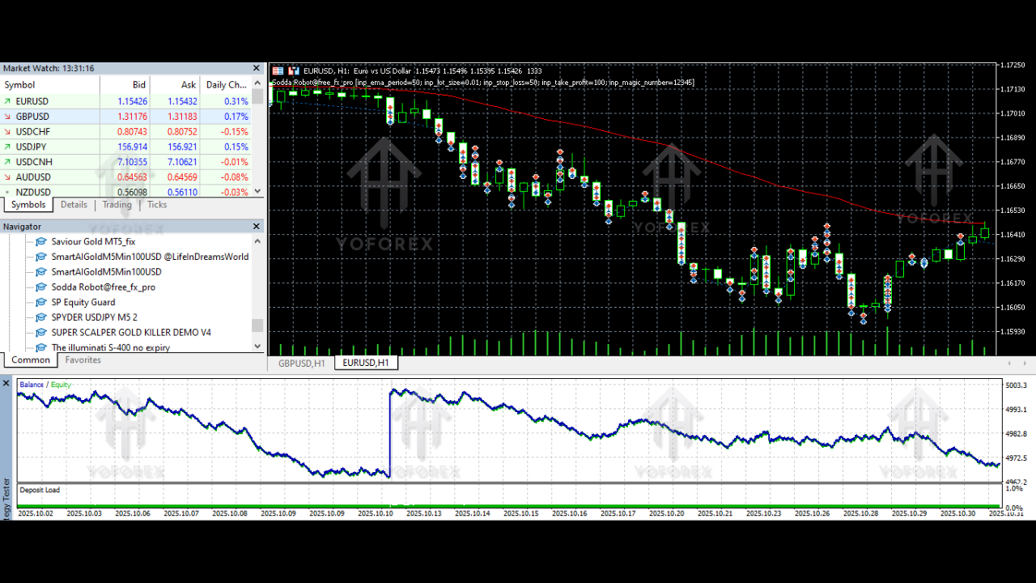Close the Strategy Tester panel

click(6, 383)
